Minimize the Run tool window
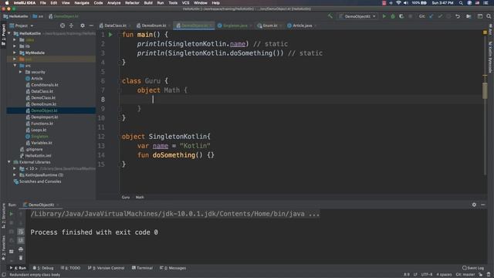 (x=483, y=205)
